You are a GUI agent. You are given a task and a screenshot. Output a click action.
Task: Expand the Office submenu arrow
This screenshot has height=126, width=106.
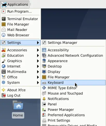coord(38,77)
